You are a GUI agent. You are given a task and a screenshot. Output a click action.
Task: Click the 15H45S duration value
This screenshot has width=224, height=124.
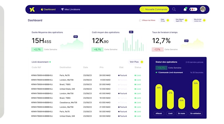[41, 41]
